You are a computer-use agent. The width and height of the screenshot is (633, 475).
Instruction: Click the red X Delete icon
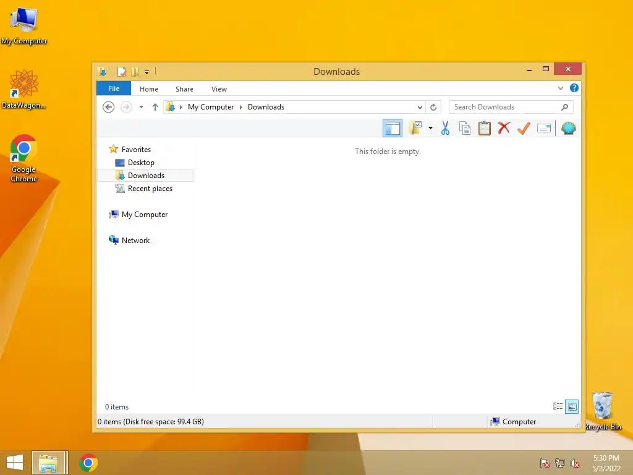coord(504,128)
